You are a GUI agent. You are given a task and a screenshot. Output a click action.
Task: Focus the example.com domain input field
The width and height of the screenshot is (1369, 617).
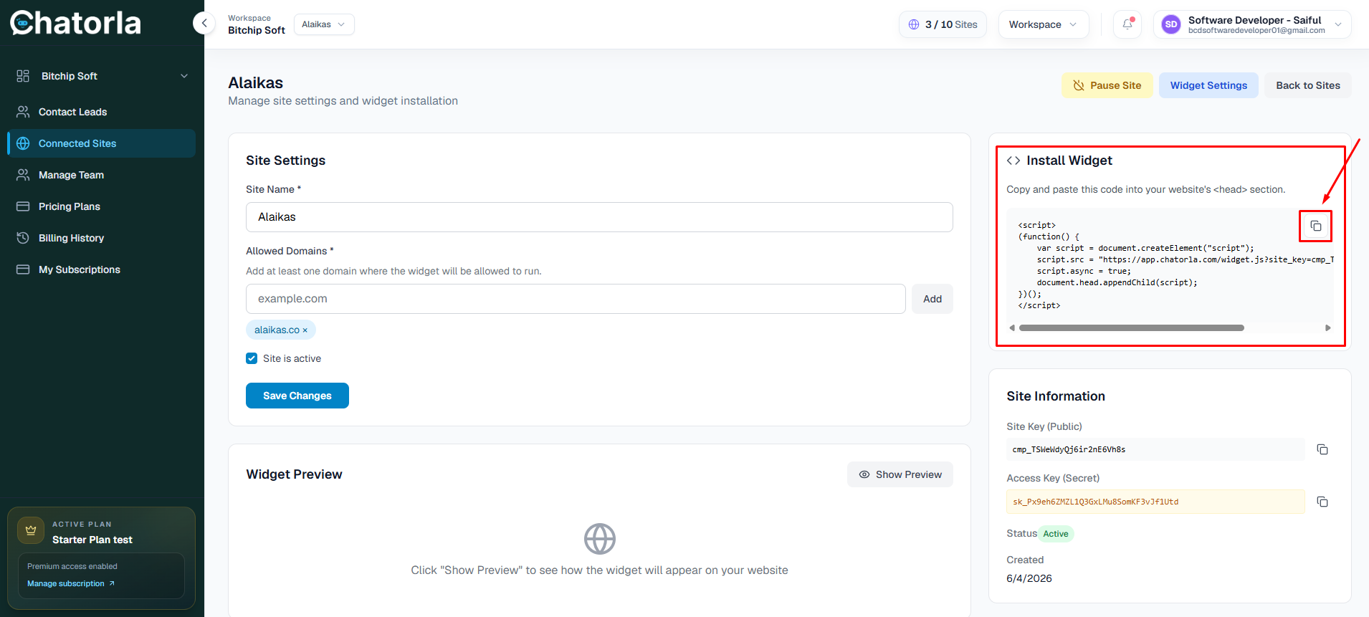click(576, 299)
